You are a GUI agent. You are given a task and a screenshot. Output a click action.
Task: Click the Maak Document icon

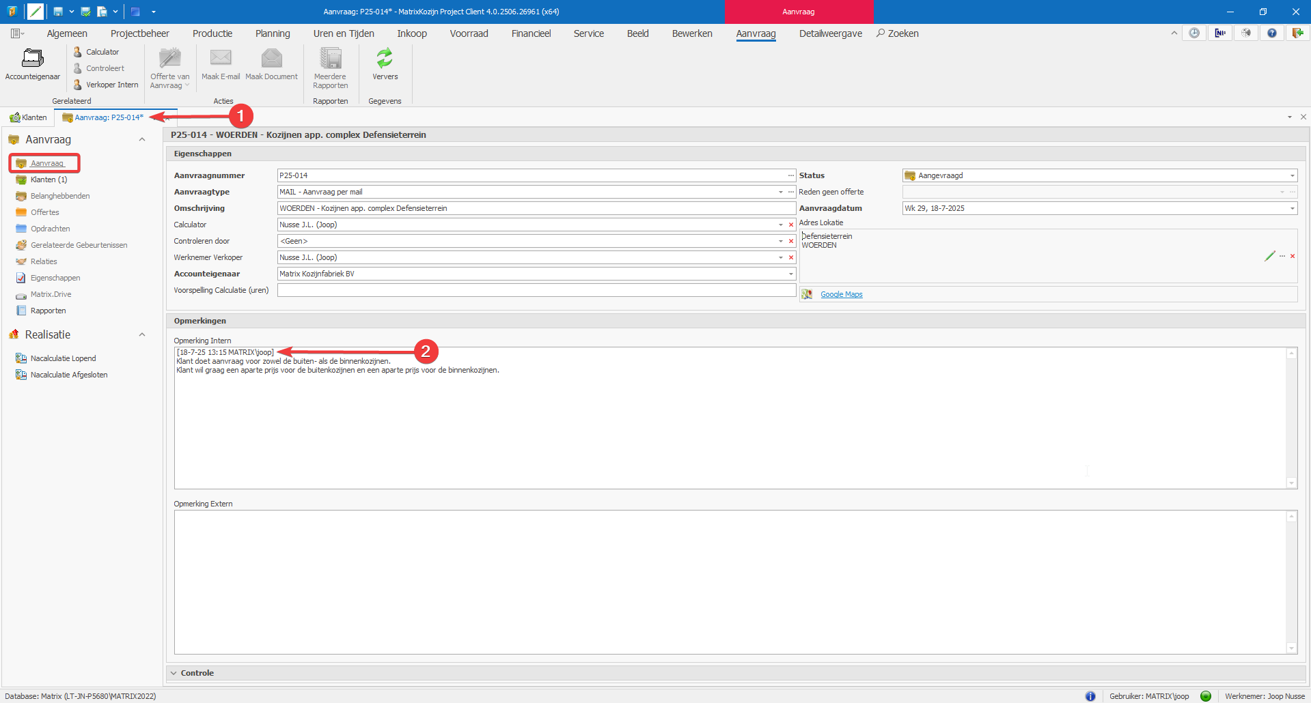(x=271, y=57)
